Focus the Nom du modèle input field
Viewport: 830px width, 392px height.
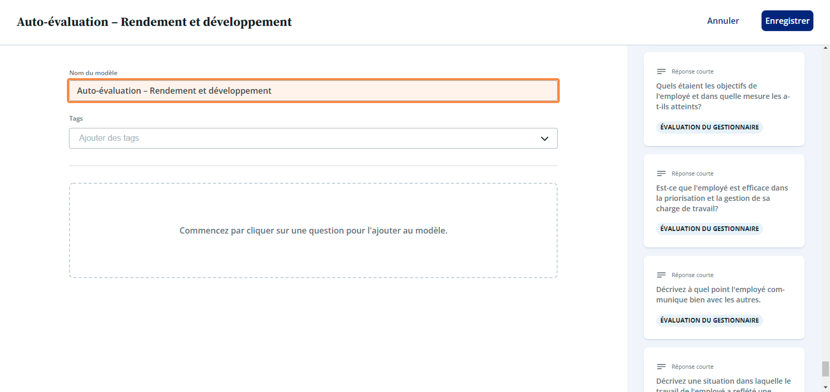(x=313, y=91)
